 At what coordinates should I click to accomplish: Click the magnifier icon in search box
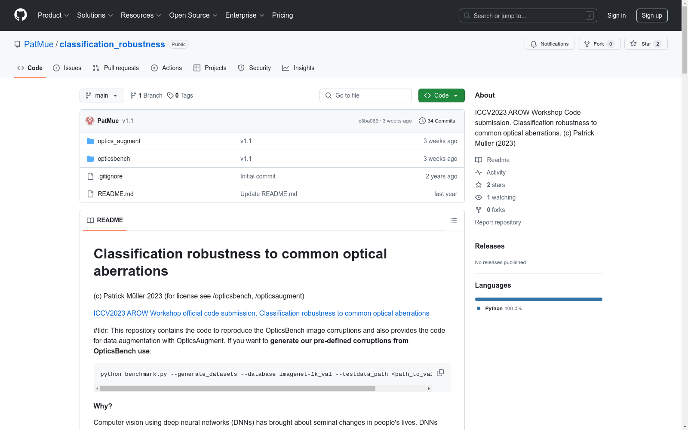click(467, 15)
